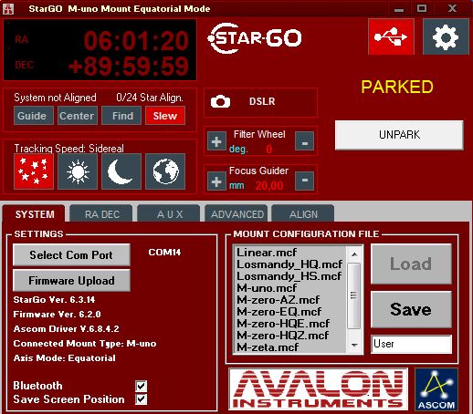Switch tracking to solar sun icon
This screenshot has height=414, width=473.
tap(78, 171)
